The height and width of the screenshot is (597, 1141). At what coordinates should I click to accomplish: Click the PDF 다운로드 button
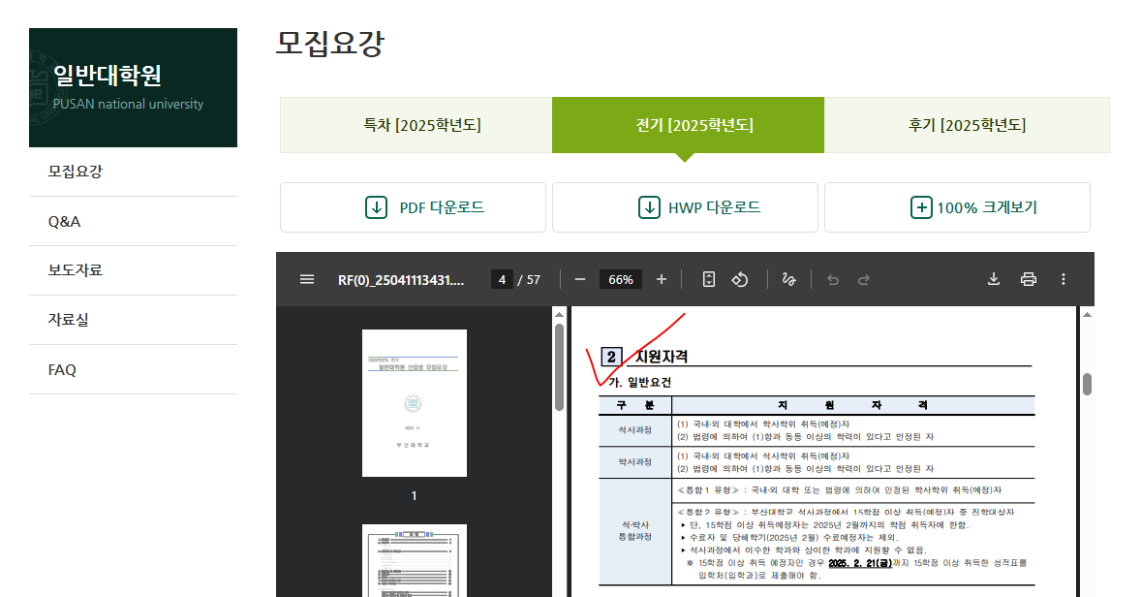[413, 207]
